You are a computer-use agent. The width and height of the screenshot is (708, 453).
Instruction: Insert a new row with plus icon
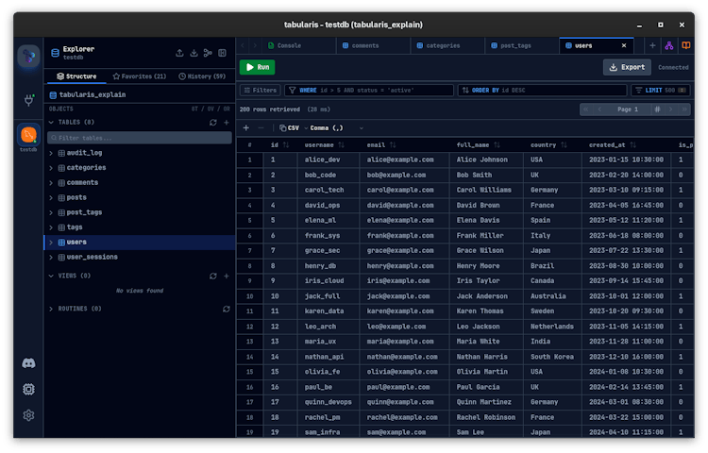pyautogui.click(x=246, y=128)
